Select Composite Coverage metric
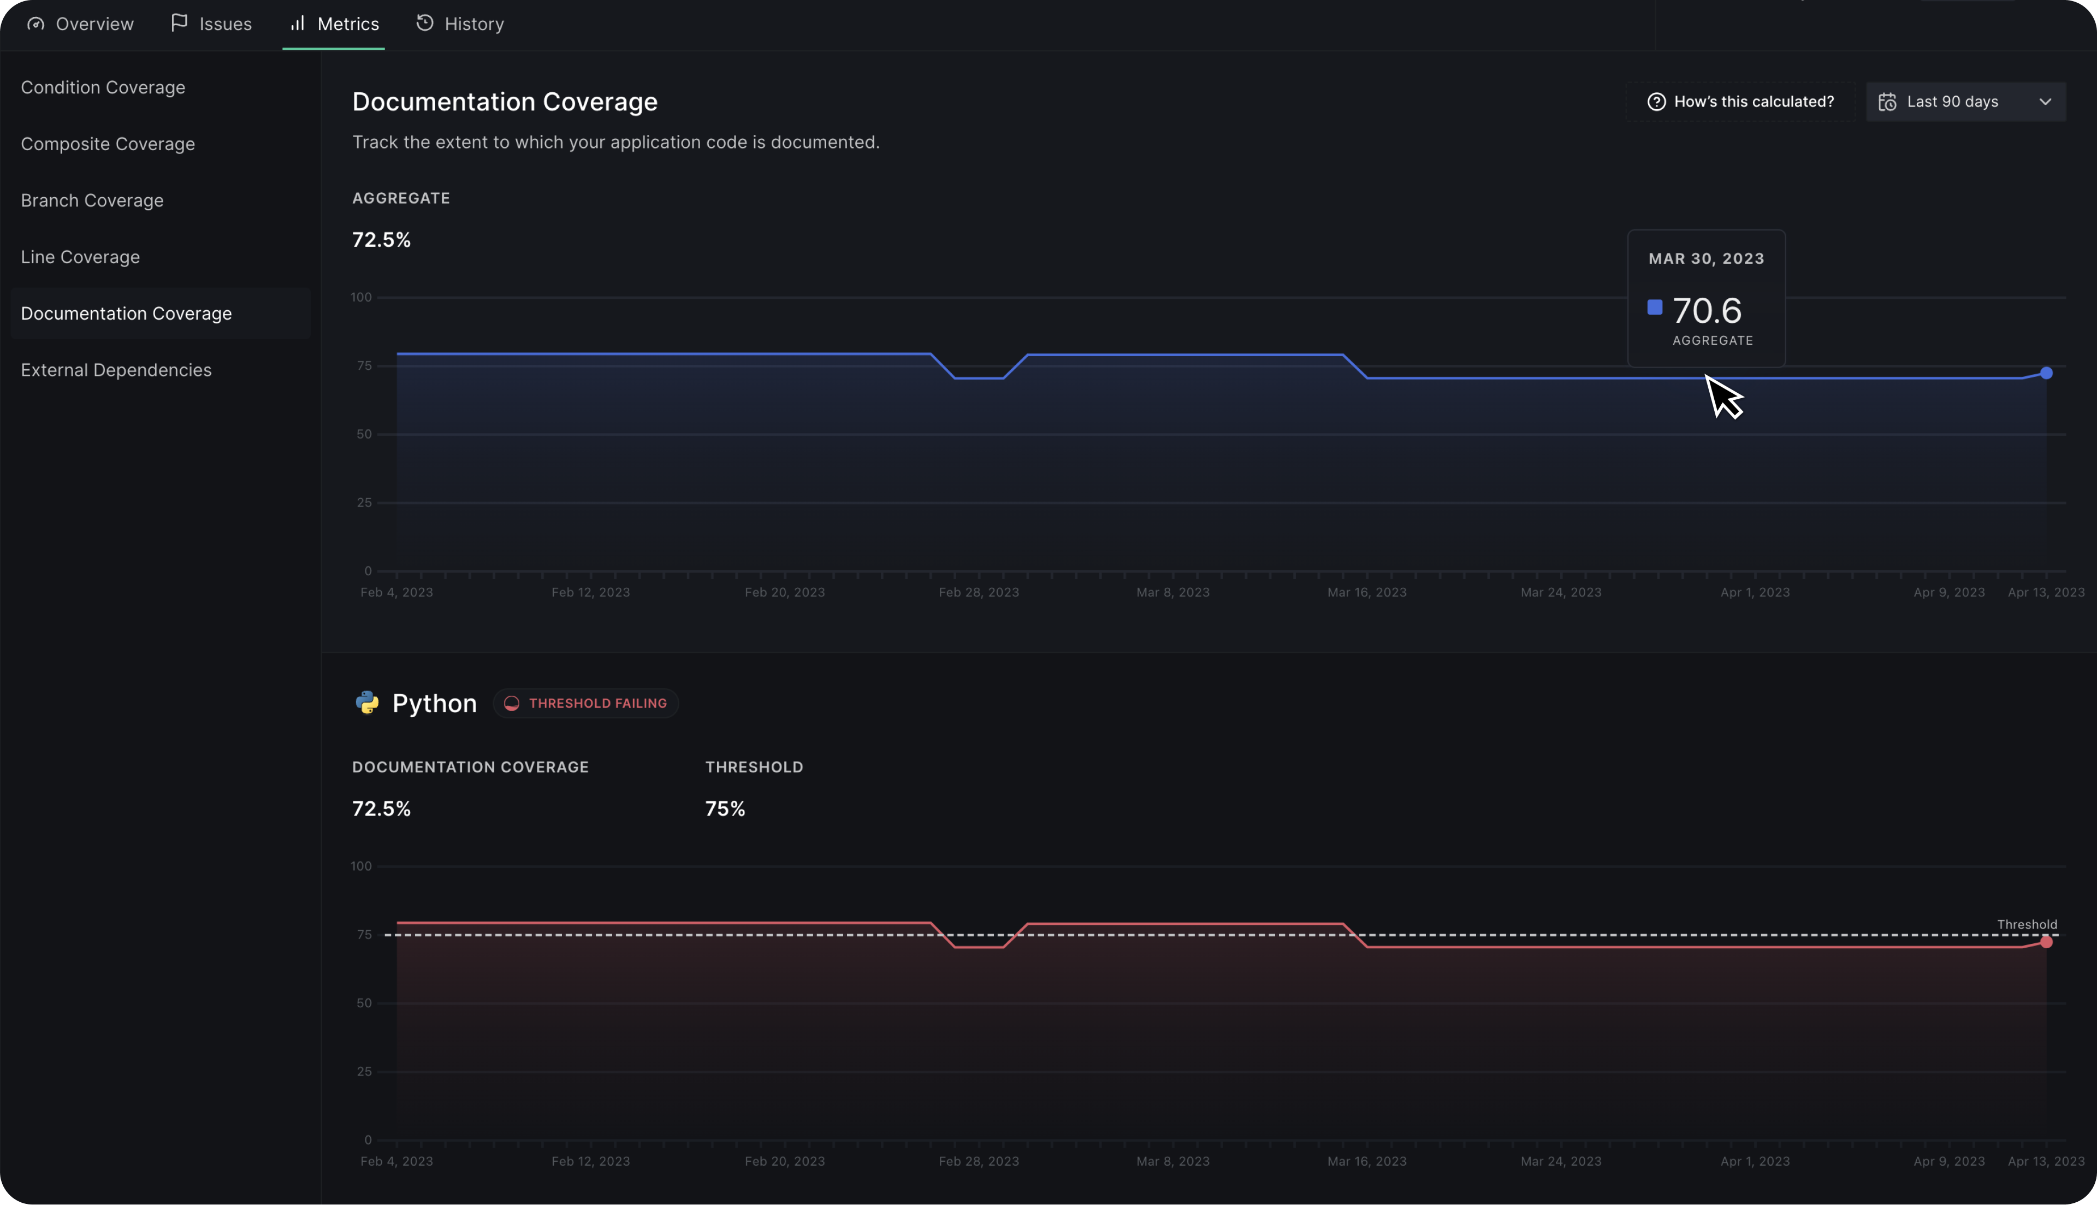Image resolution: width=2097 pixels, height=1205 pixels. (x=108, y=144)
